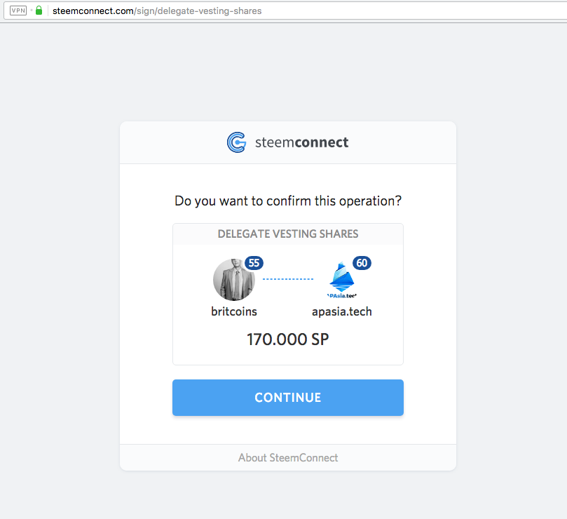
Task: Click the small dot beside VPN badge
Action: 32,11
